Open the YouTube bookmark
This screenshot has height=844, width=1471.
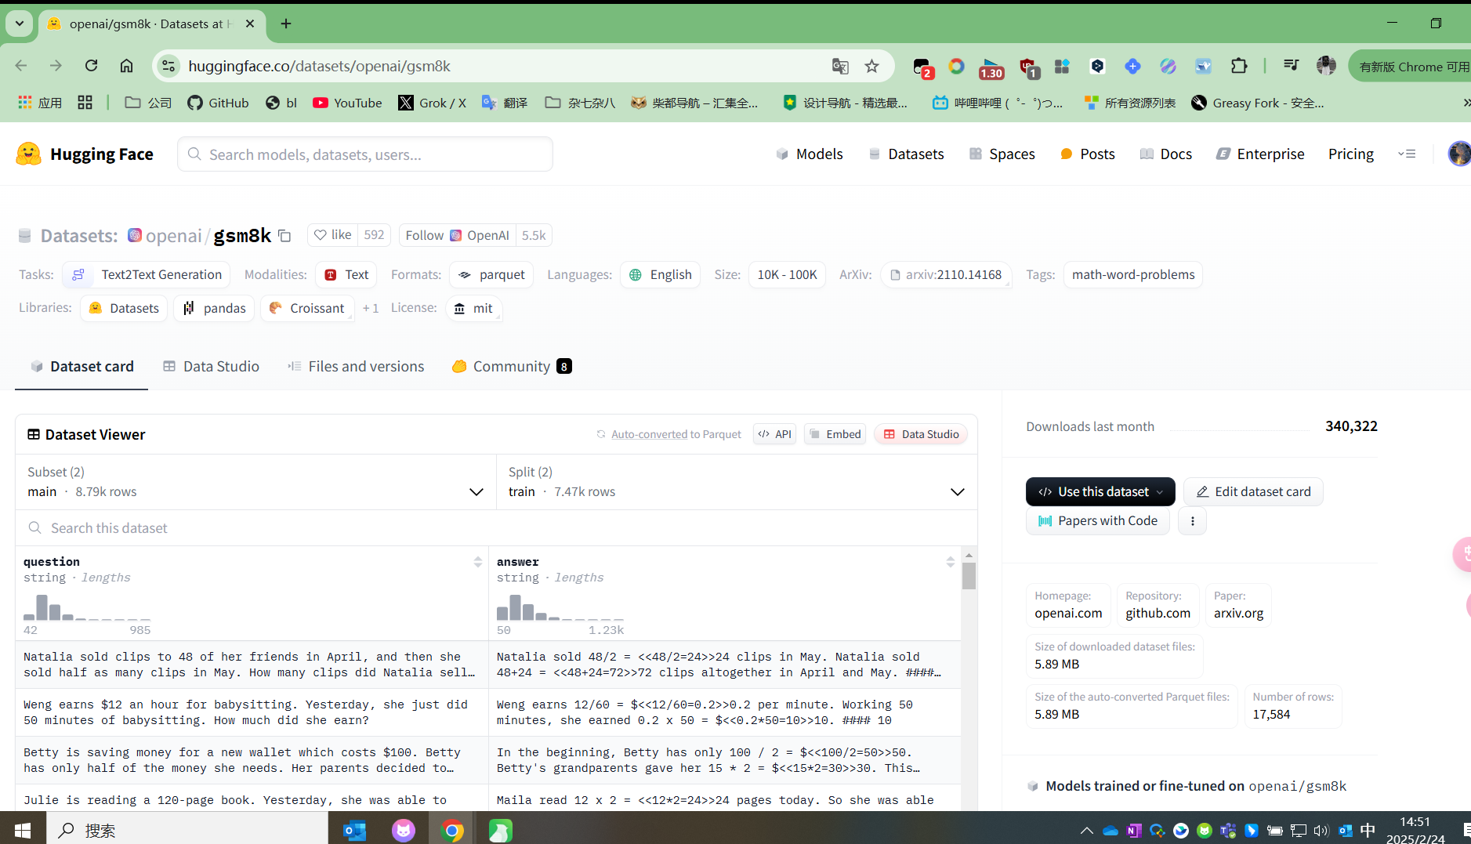click(347, 103)
